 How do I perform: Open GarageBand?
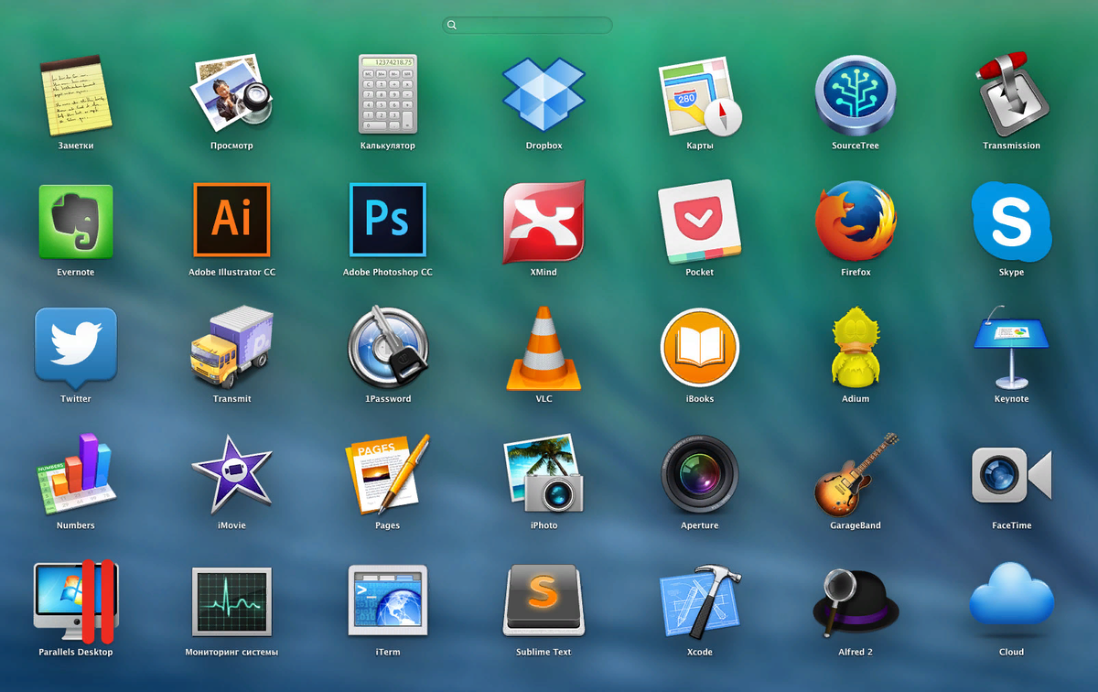[856, 474]
